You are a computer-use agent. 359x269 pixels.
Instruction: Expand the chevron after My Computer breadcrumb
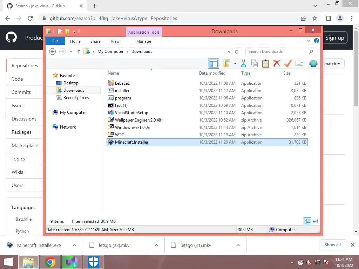point(128,51)
